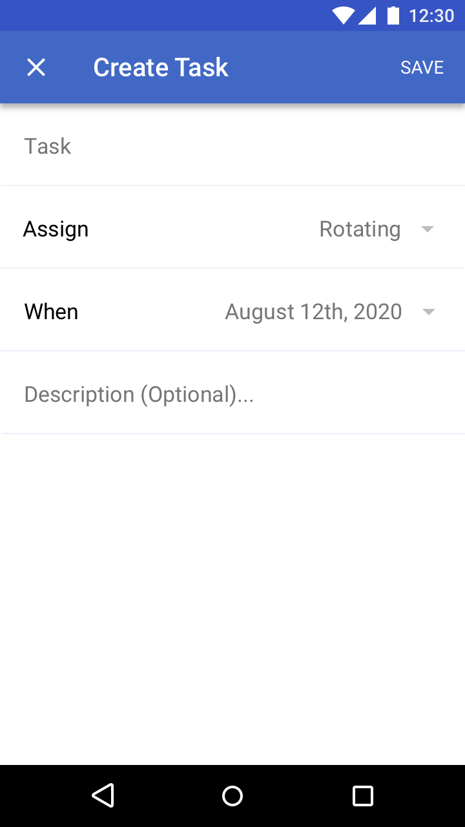
Task: Select the Assign row label
Action: 56,229
